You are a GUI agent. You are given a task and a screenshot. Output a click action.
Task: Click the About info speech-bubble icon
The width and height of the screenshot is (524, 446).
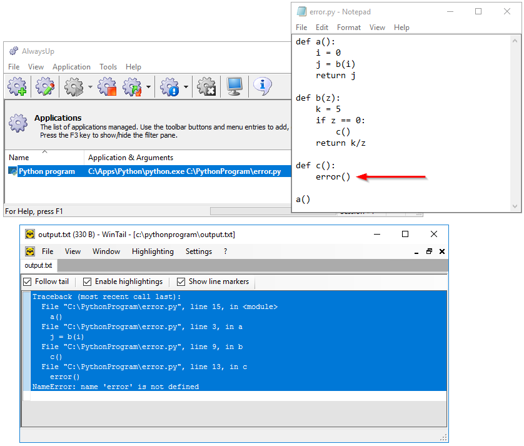(x=263, y=86)
